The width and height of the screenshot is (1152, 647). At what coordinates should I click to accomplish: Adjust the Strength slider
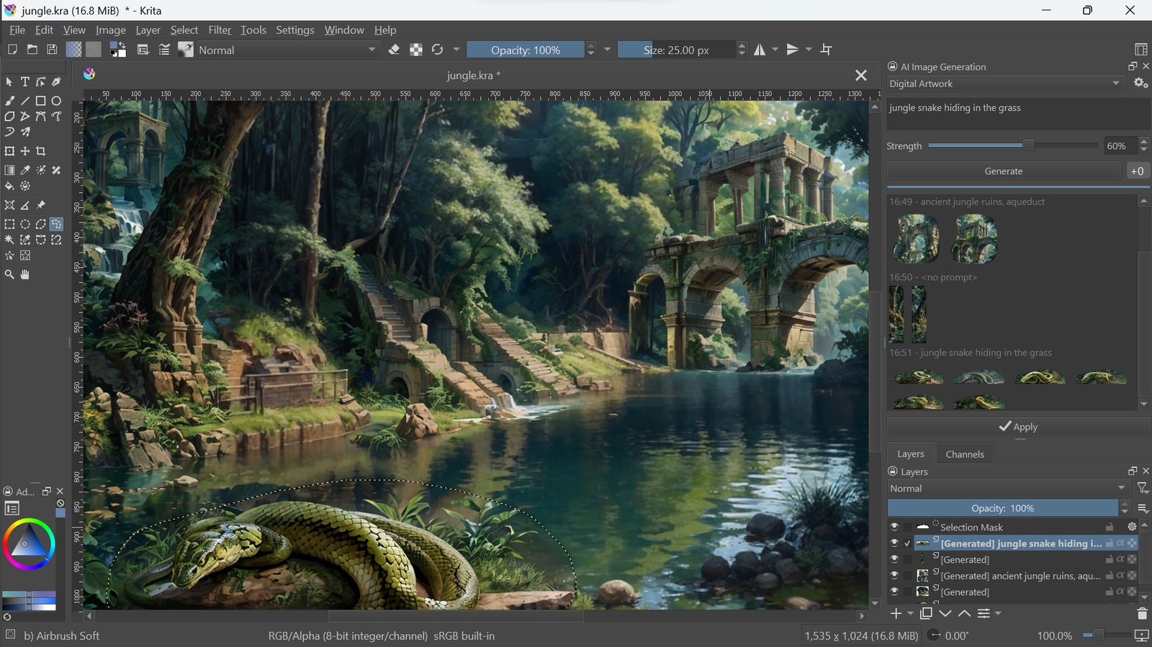click(1028, 145)
